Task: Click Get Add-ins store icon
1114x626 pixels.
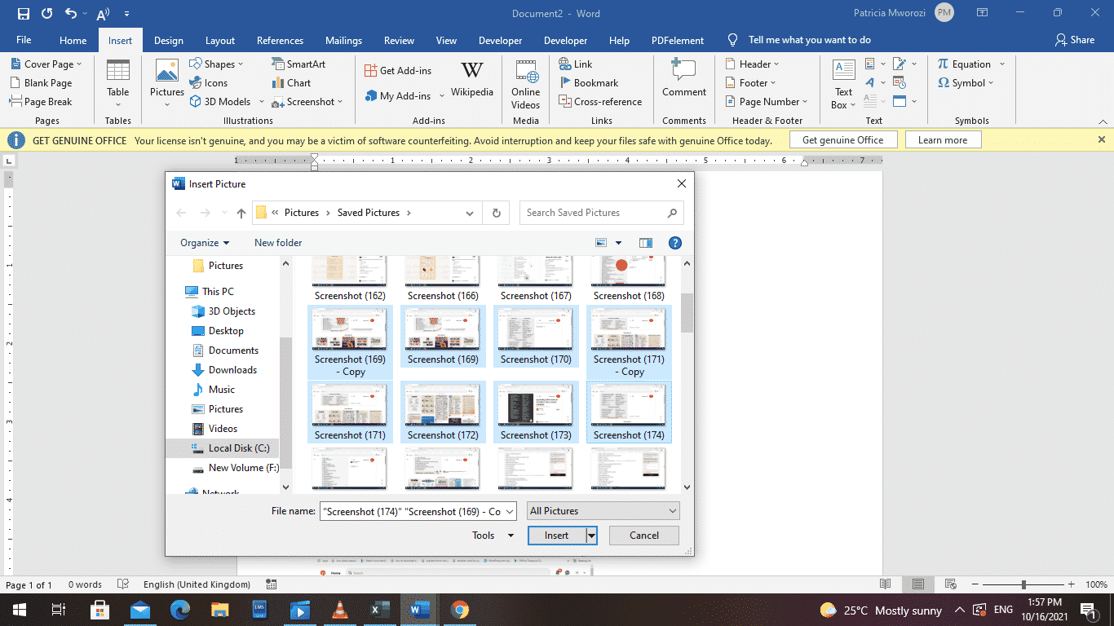Action: [x=398, y=71]
